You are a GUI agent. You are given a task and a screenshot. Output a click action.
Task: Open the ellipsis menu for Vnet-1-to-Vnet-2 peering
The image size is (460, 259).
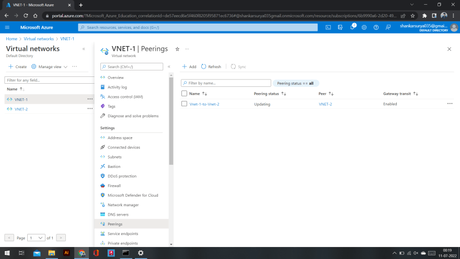[450, 104]
